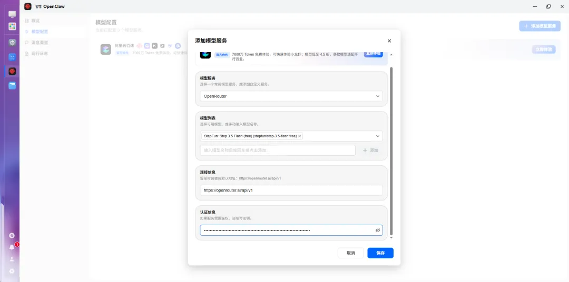This screenshot has height=282, width=569.
Task: Click the 阿里云百炼 provider logo in the background list
Action: tap(105, 49)
